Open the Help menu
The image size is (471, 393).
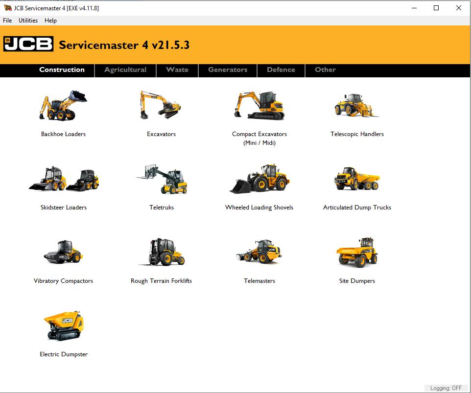coord(50,21)
